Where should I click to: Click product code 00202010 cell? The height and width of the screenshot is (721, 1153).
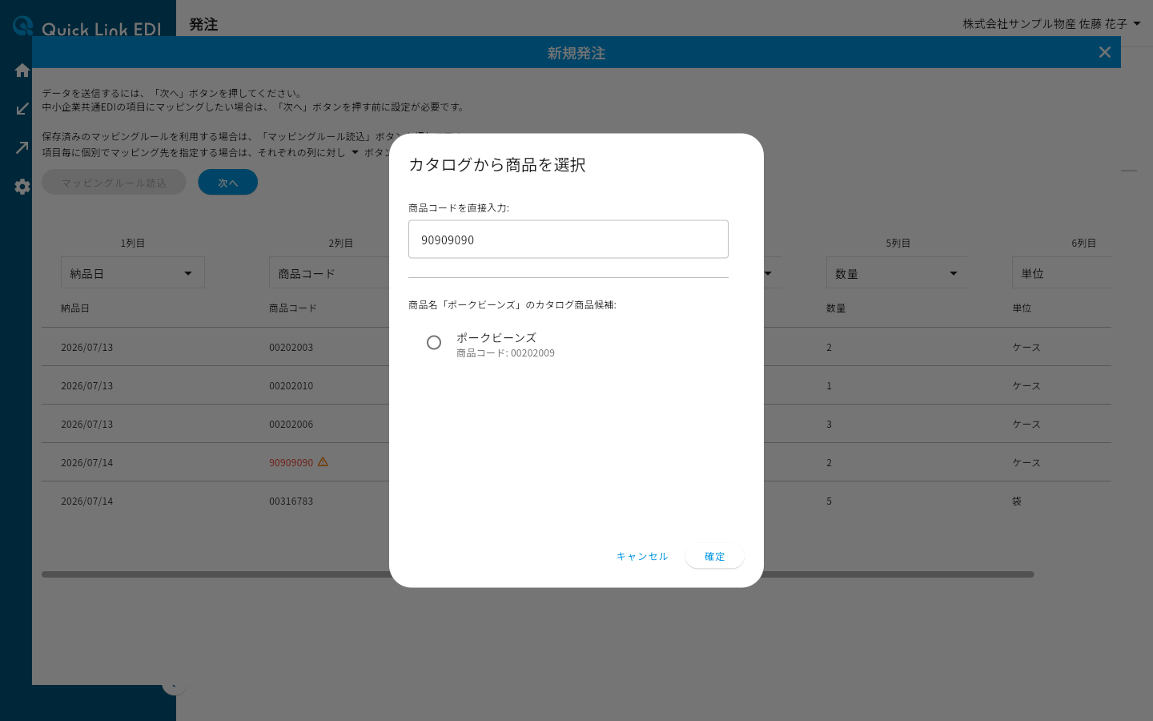click(x=291, y=386)
